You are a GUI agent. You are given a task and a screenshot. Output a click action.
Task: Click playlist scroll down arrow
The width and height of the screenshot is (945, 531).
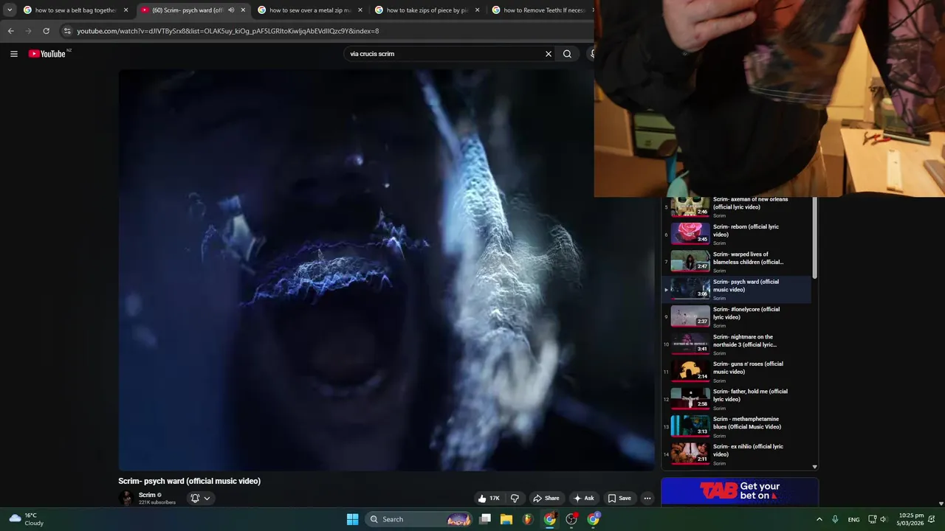point(815,467)
